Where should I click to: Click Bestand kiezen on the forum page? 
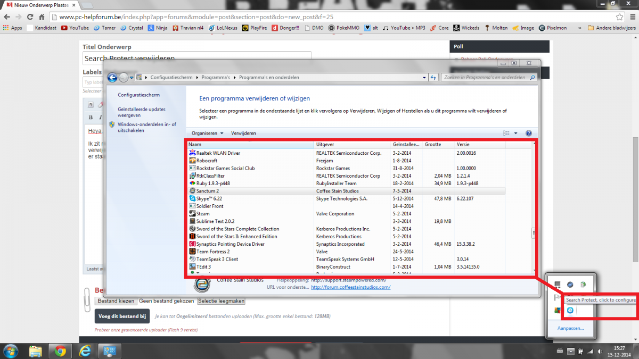[x=116, y=301]
